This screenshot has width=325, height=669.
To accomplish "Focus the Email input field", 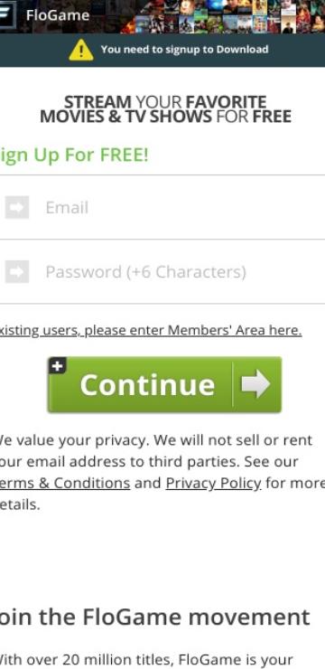I will (x=162, y=207).
